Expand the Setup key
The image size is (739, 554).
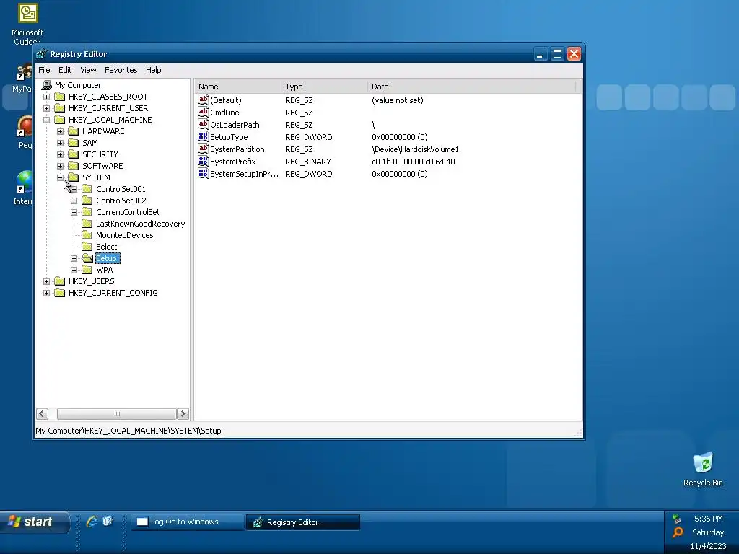pos(74,259)
